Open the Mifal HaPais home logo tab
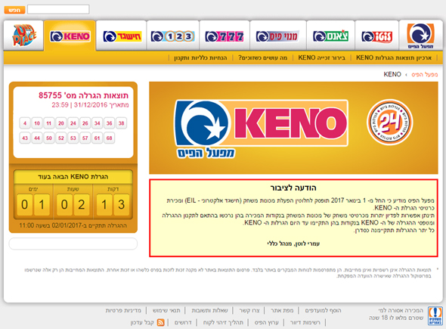 (x=421, y=36)
